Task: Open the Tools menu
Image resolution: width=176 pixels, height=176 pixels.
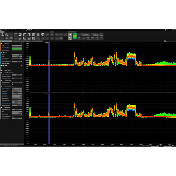Action: 13,30
